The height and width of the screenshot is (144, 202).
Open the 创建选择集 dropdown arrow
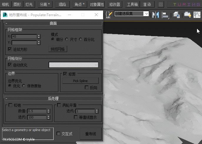click(146, 14)
